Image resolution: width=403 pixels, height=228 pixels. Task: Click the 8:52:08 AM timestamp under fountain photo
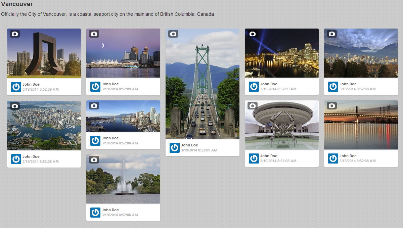pyautogui.click(x=120, y=215)
